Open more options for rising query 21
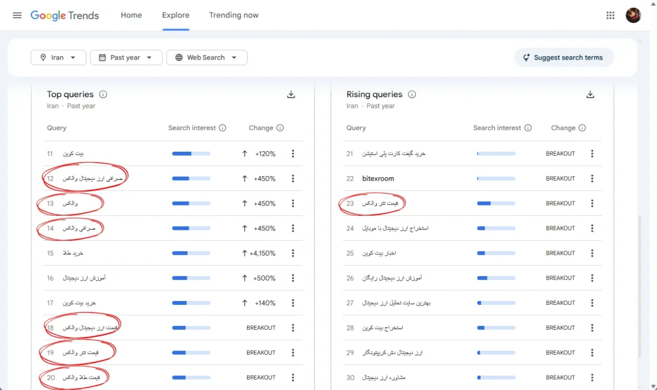The width and height of the screenshot is (657, 390). (592, 154)
